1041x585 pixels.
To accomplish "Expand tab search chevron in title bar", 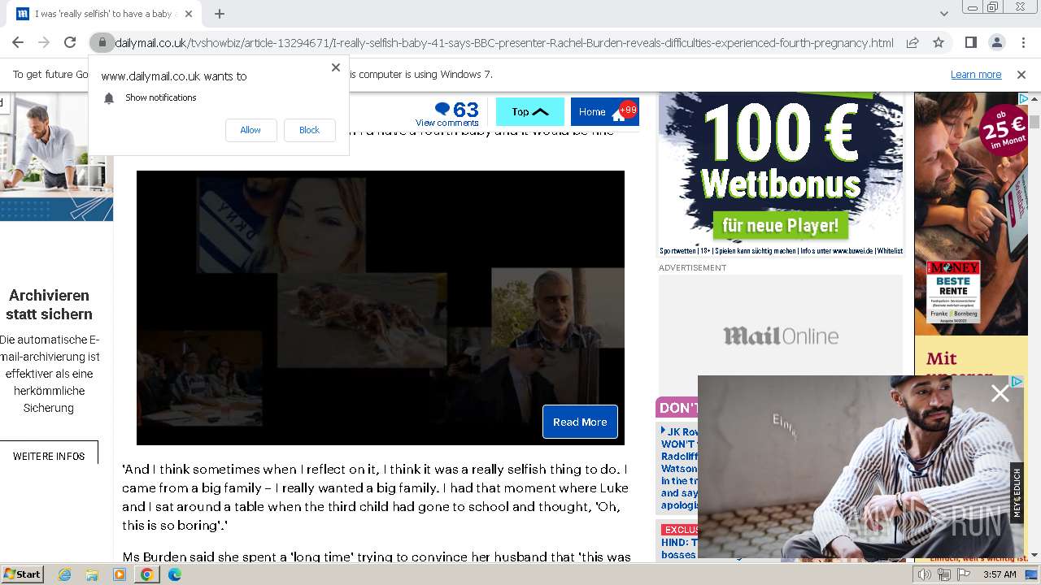I will click(x=943, y=14).
